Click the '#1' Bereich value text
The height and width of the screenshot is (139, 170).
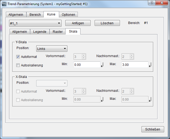[146, 23]
